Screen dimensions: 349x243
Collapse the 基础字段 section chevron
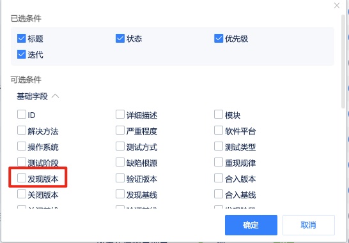56,96
